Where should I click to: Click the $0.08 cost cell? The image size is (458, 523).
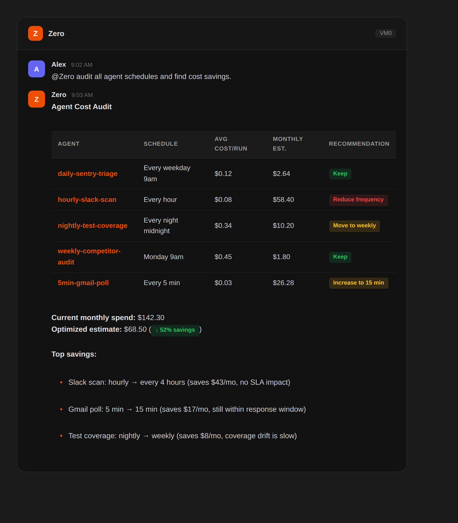(223, 200)
